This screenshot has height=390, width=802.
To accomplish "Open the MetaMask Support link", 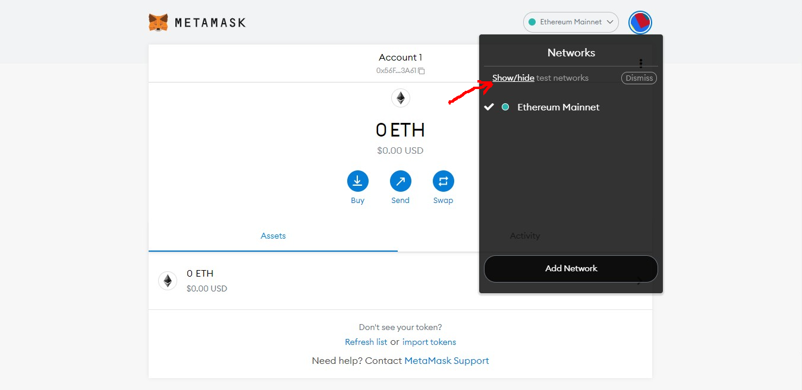I will (446, 360).
